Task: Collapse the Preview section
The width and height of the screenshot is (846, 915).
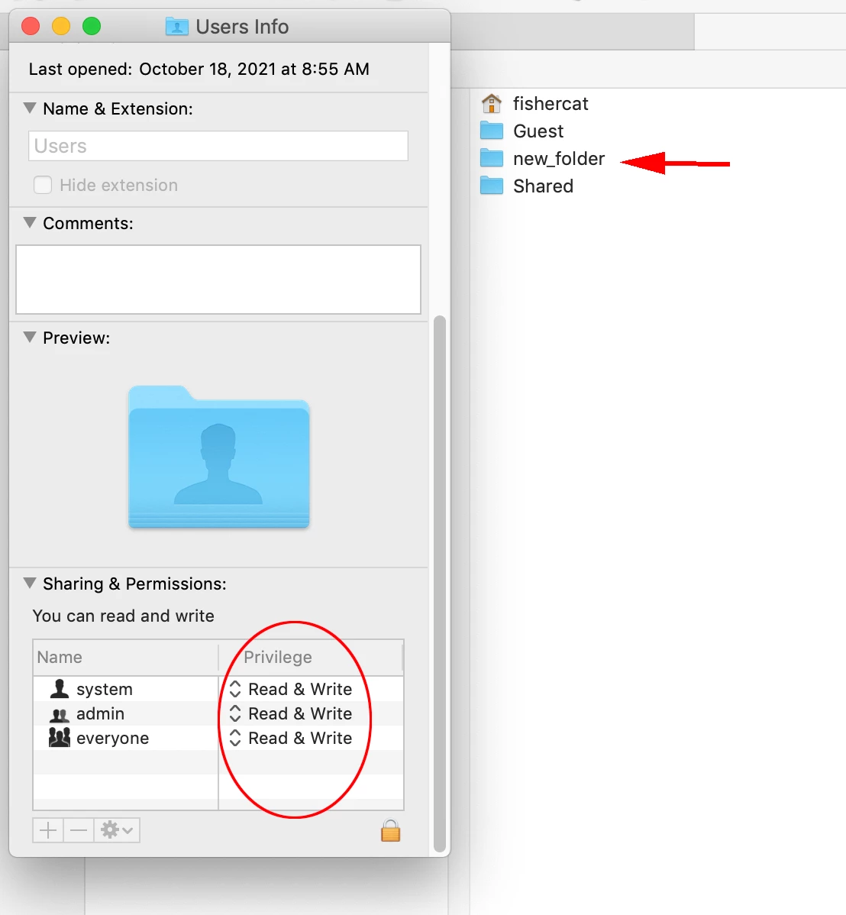Action: (x=30, y=337)
